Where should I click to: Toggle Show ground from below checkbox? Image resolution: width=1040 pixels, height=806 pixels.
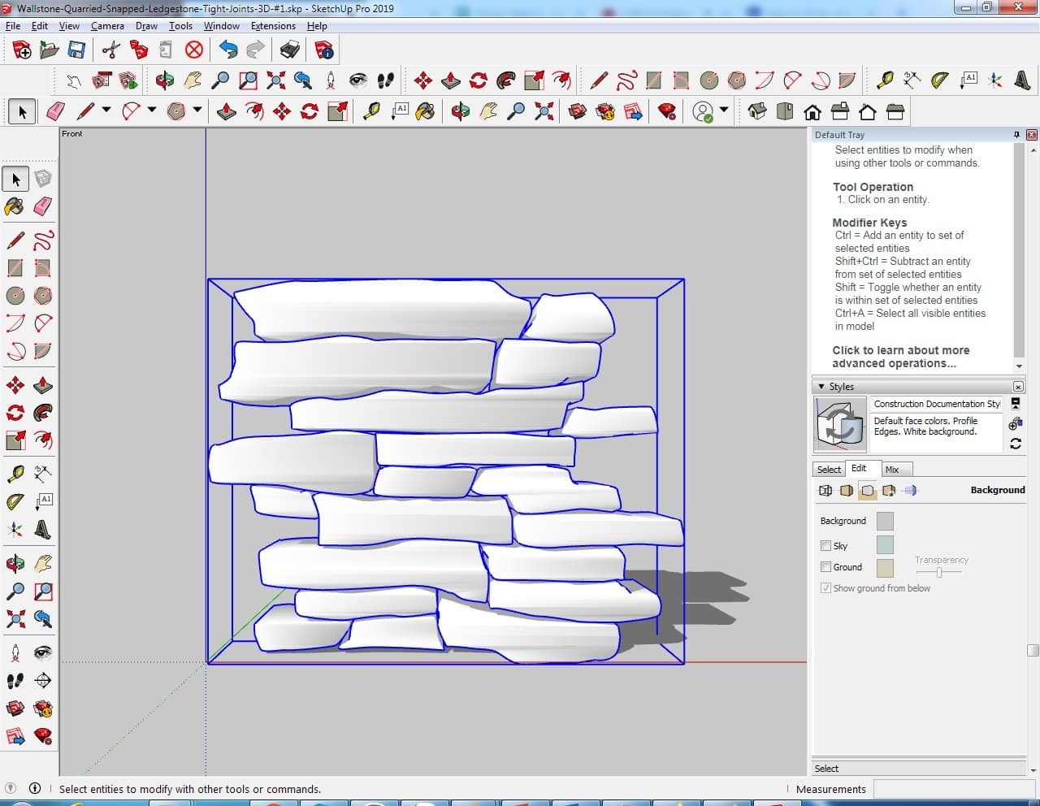coord(826,588)
